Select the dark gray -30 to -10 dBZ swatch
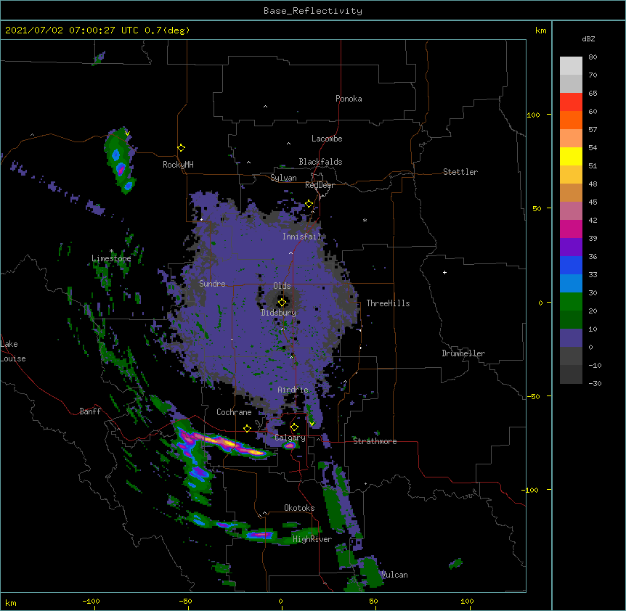Screen dimensions: 626x611 pyautogui.click(x=571, y=374)
